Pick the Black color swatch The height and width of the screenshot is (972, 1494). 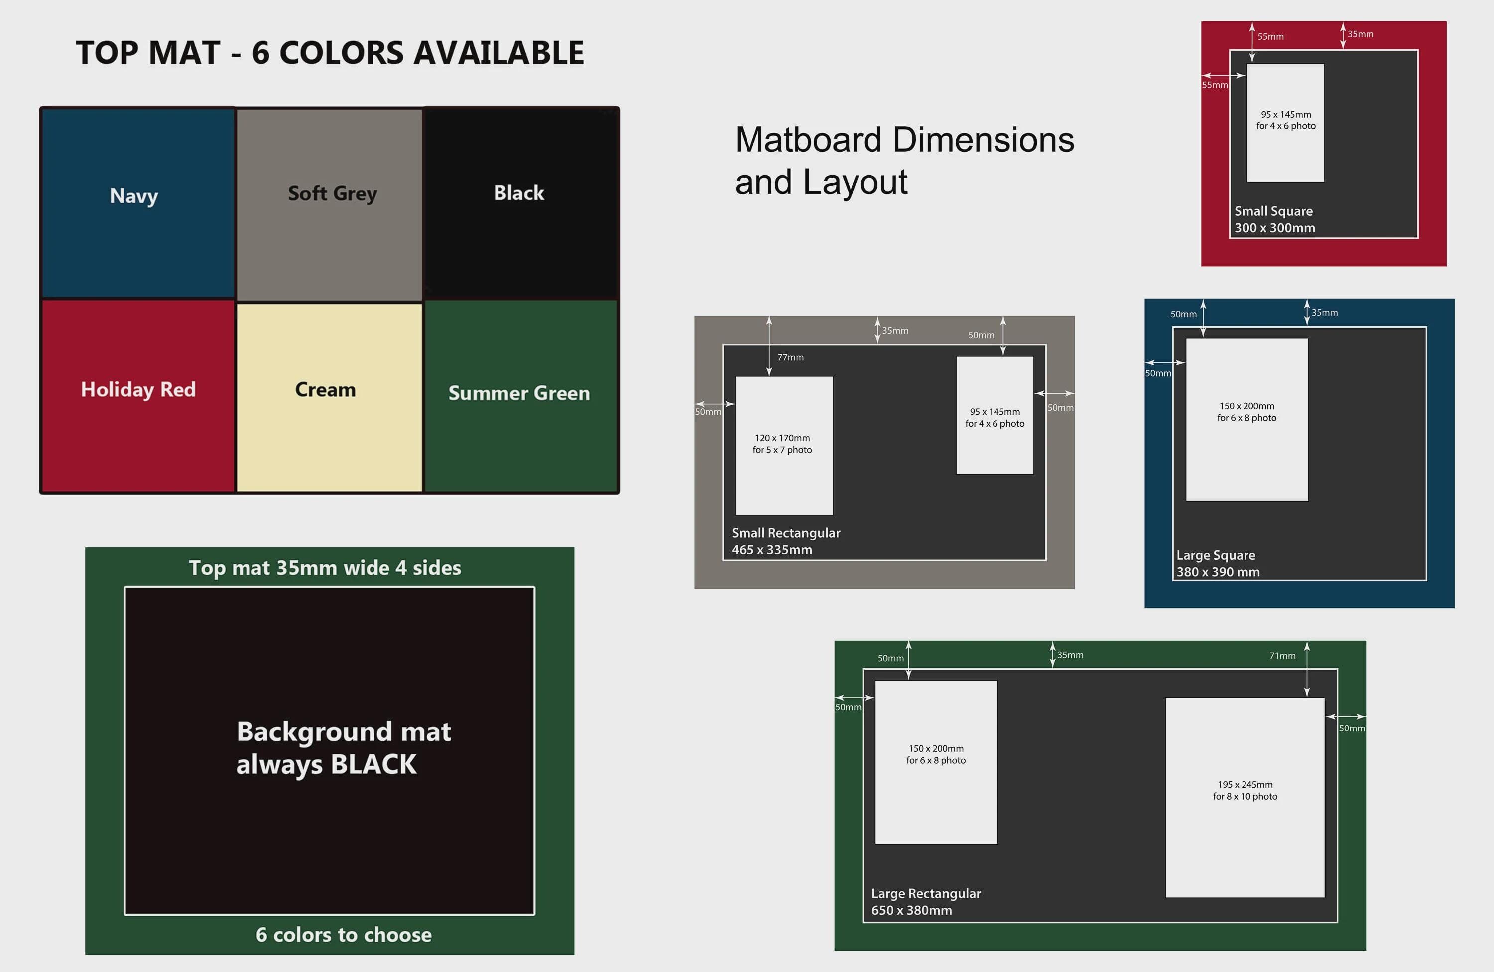pos(520,203)
